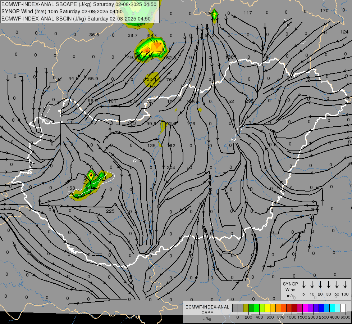
Task: Click the 50 m/s wind arrow symbol
Action: [337, 285]
